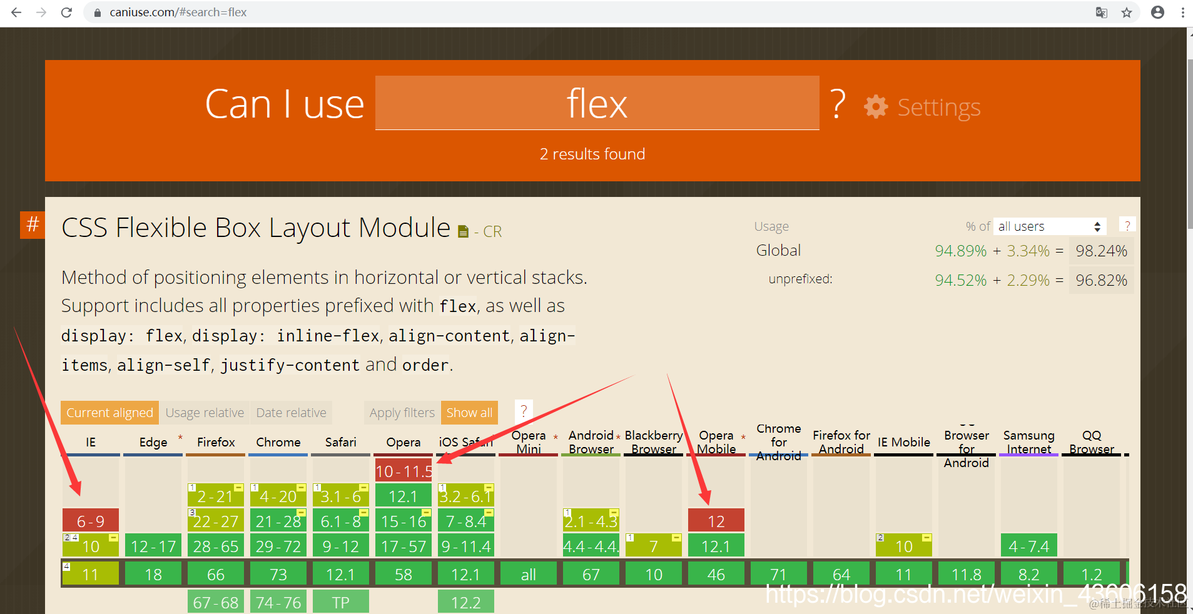The image size is (1193, 614).
Task: Click the Settings gear icon
Action: click(x=876, y=107)
